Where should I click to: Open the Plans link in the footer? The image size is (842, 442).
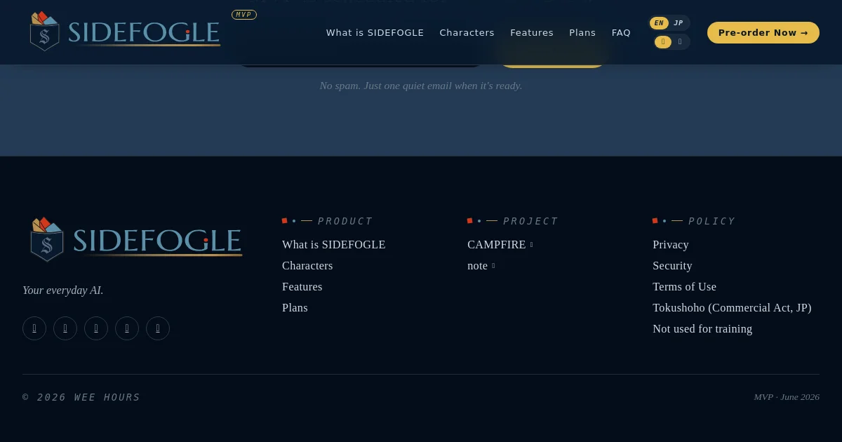pos(295,308)
